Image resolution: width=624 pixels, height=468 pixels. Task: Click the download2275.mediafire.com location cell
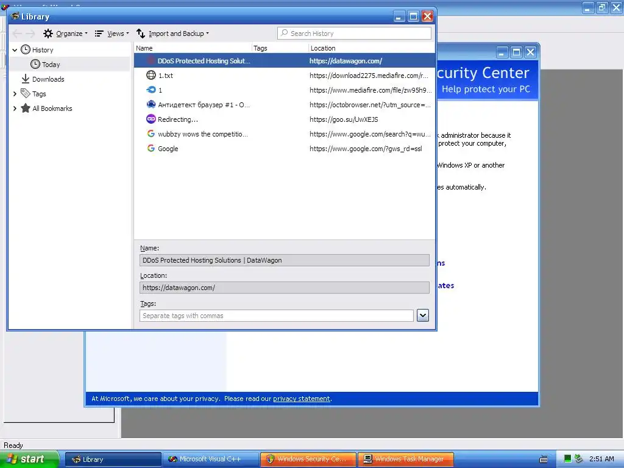point(369,75)
